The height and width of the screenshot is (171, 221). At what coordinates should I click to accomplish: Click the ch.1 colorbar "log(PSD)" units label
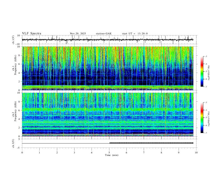pyautogui.click(x=209, y=73)
